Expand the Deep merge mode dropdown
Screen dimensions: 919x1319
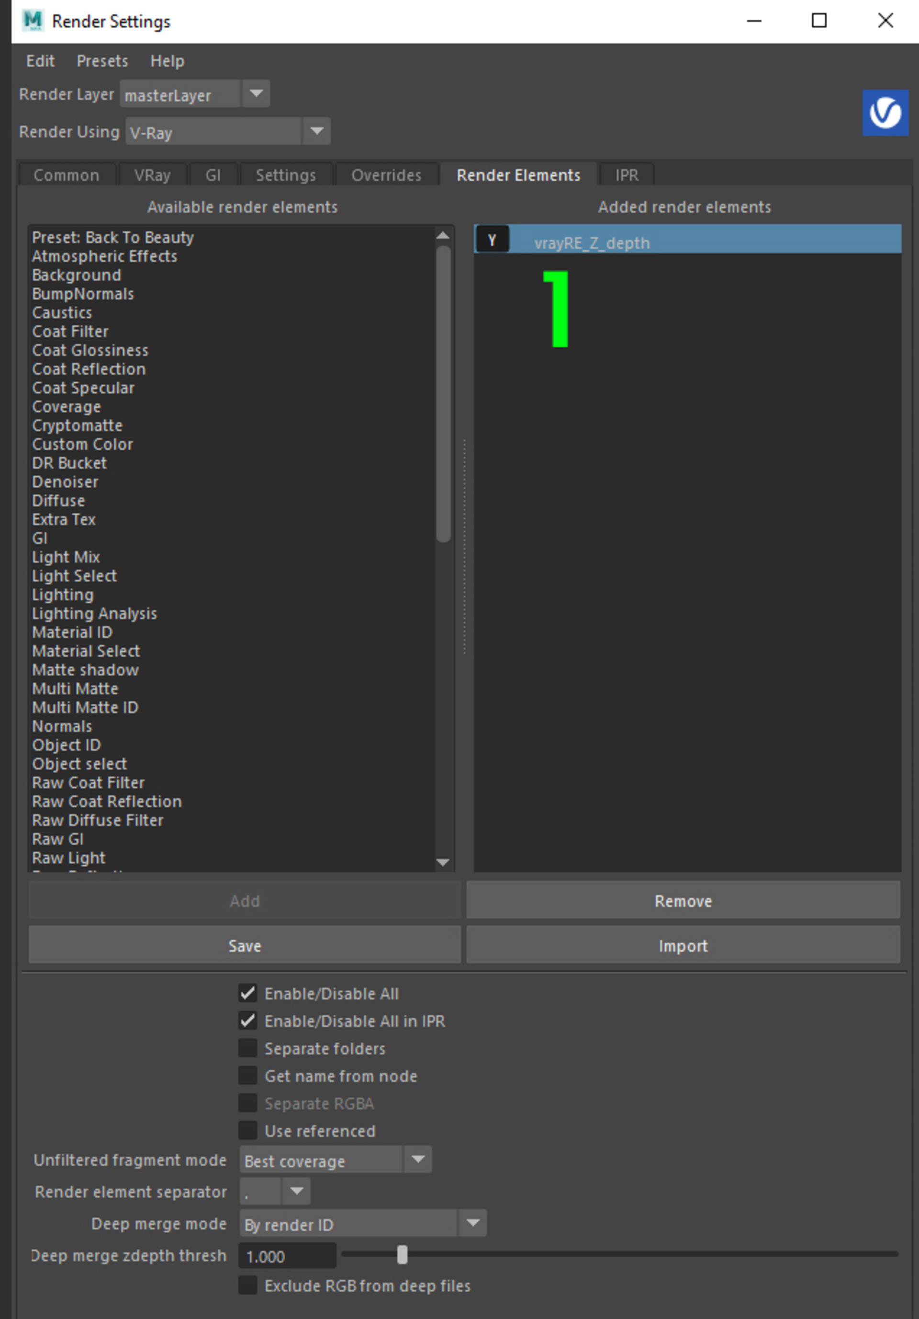click(x=472, y=1223)
